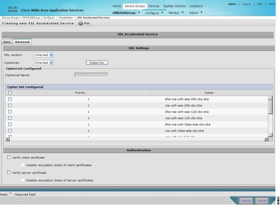
Task: Sort by the Cipher column header
Action: [x=209, y=93]
